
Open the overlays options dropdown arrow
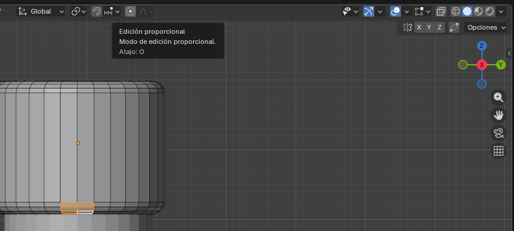point(407,11)
